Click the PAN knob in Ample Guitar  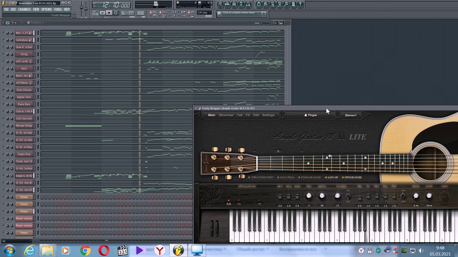tap(309, 196)
